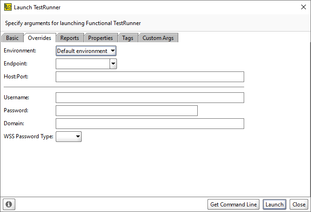This screenshot has height=212, width=311.
Task: Click the Get Command Line button
Action: (x=233, y=204)
